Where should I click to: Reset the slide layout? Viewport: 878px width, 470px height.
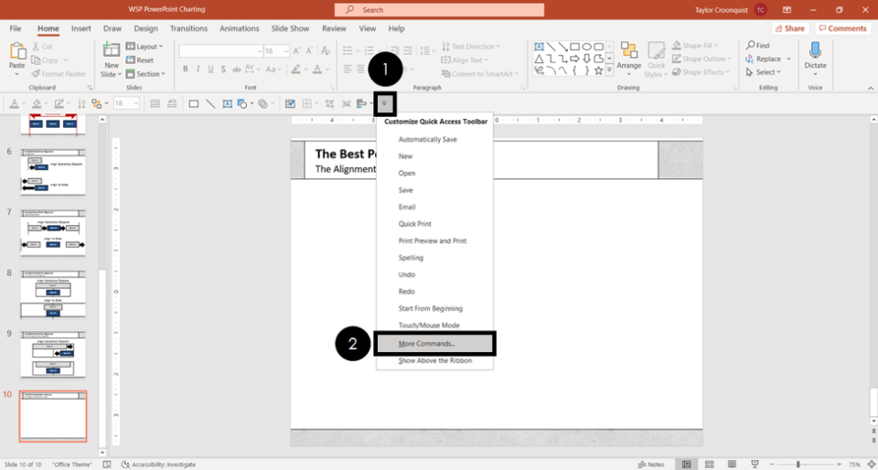[140, 59]
